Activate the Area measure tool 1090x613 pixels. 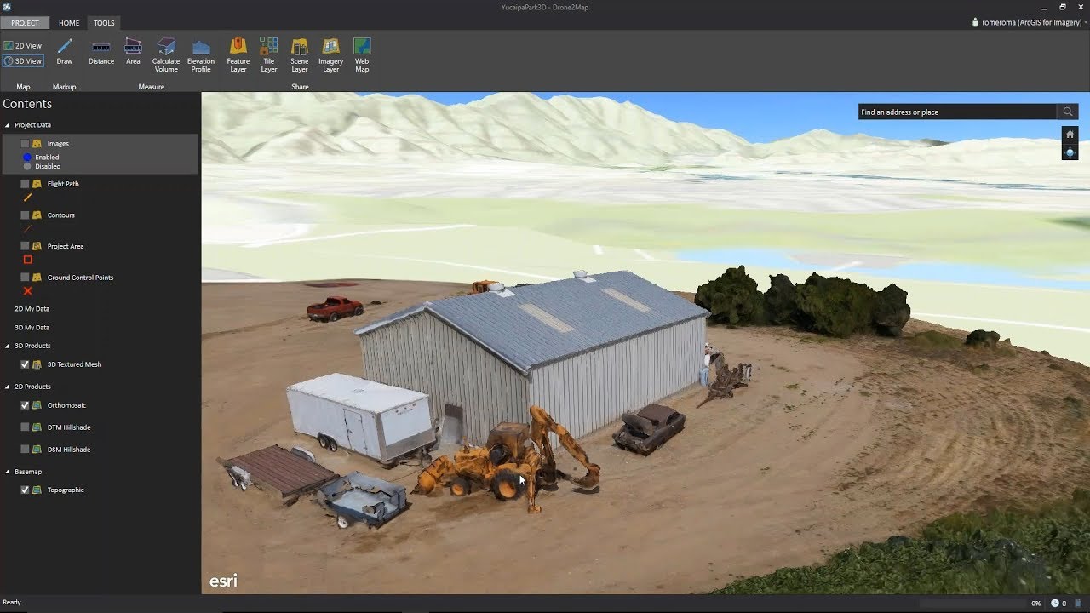(x=133, y=51)
